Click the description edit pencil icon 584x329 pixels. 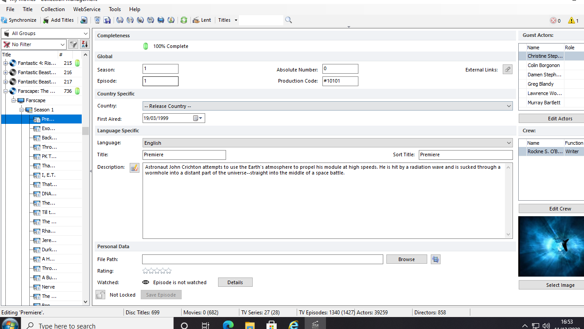pos(134,168)
